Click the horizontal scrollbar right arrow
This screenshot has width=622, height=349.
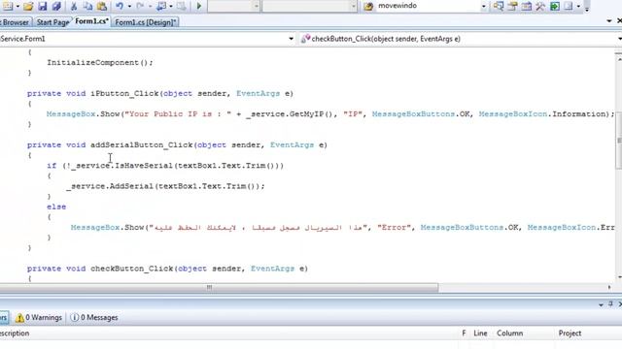tap(609, 287)
